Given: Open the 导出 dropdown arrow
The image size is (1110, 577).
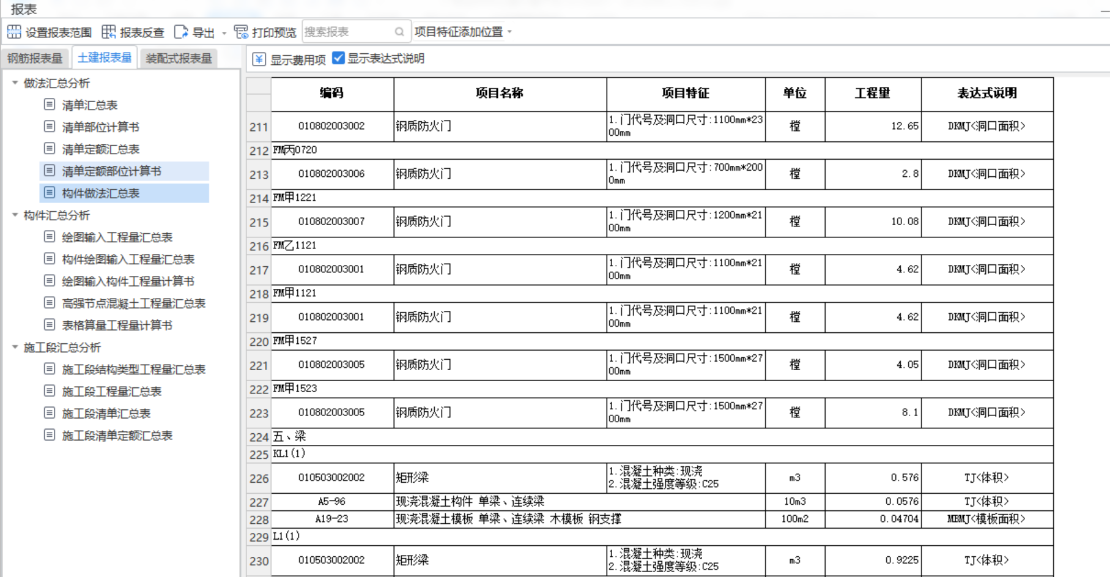Looking at the screenshot, I should tap(224, 33).
